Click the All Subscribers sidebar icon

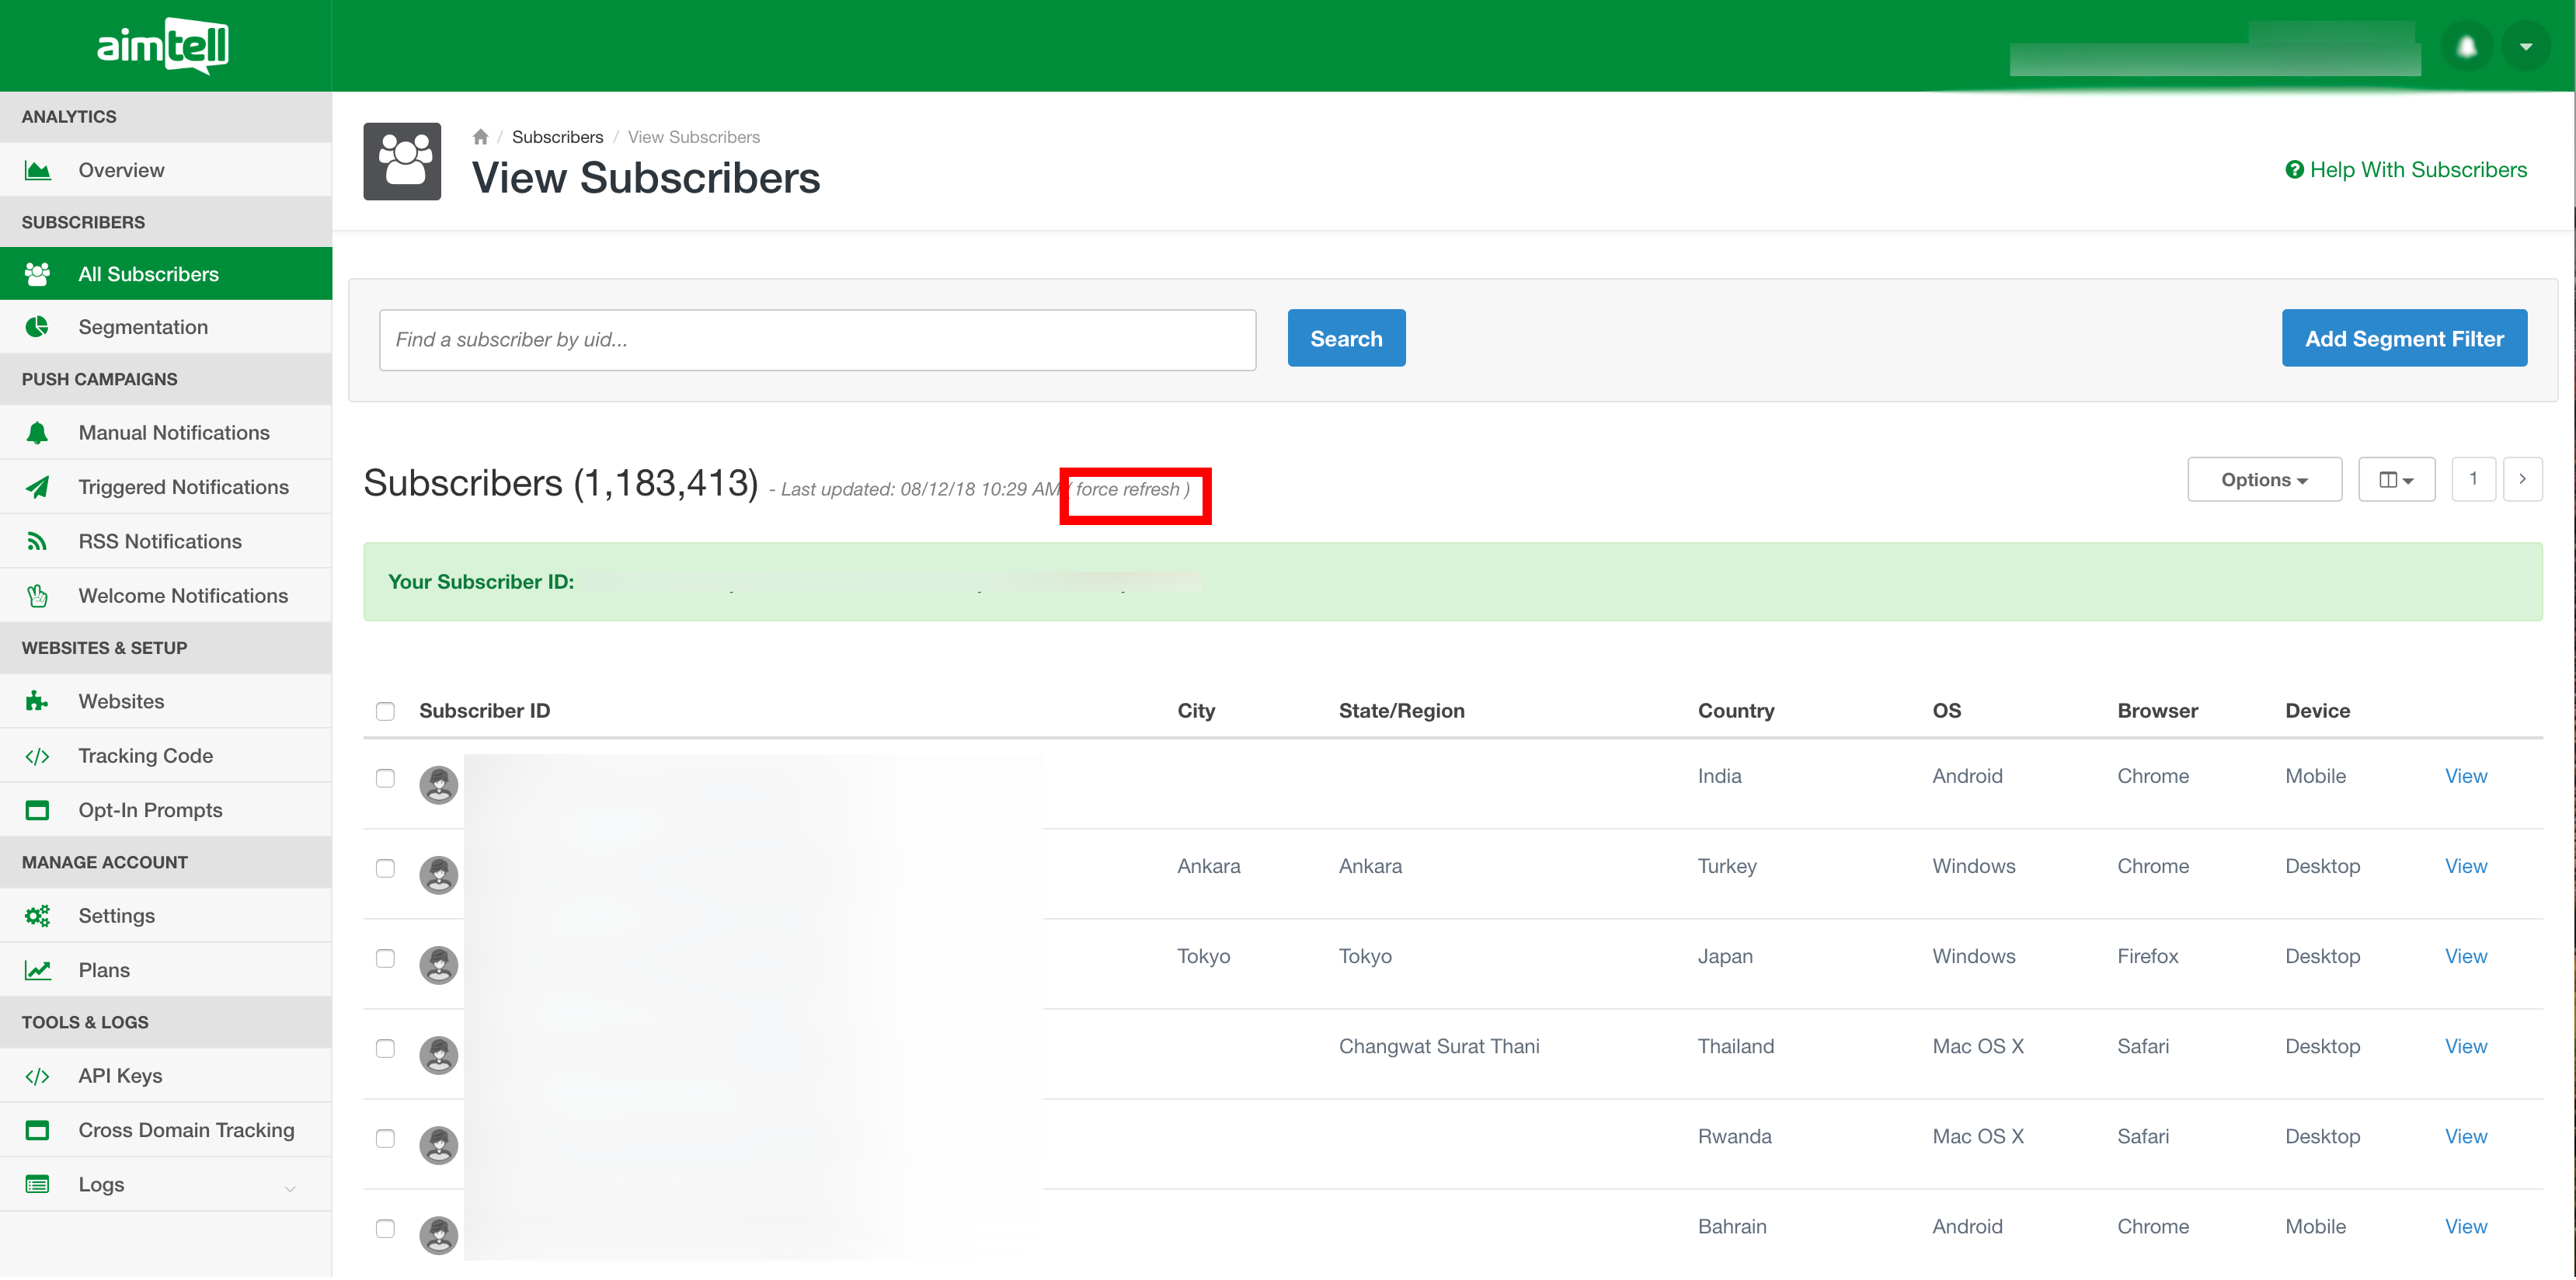(41, 273)
